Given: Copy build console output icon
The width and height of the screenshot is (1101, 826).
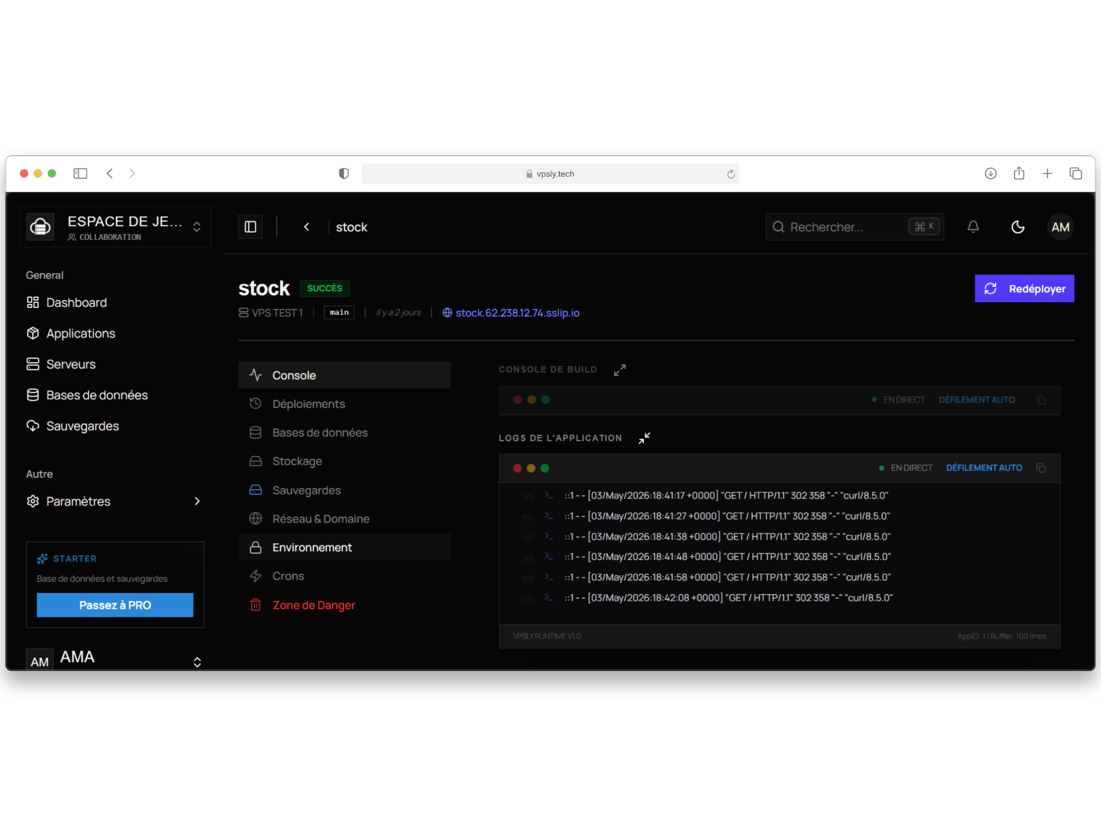Looking at the screenshot, I should 1041,400.
